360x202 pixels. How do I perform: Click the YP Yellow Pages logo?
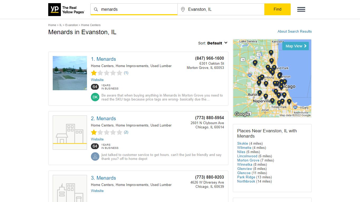pyautogui.click(x=66, y=10)
